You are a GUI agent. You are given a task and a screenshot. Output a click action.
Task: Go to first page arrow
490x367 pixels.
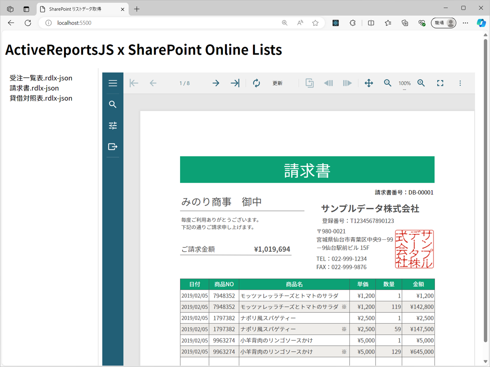[134, 83]
